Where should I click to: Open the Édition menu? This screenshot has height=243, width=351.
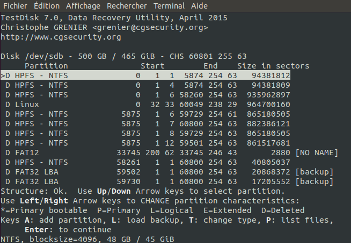coord(47,6)
